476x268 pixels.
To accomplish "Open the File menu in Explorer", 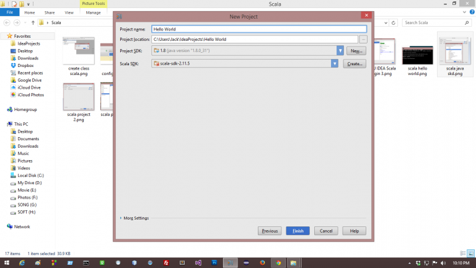I will [x=11, y=12].
